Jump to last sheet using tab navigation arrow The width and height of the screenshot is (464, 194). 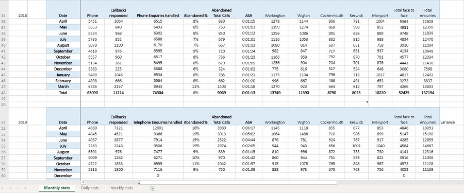(x=26, y=188)
